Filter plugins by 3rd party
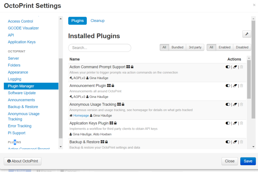This screenshot has height=172, width=258. [x=195, y=47]
